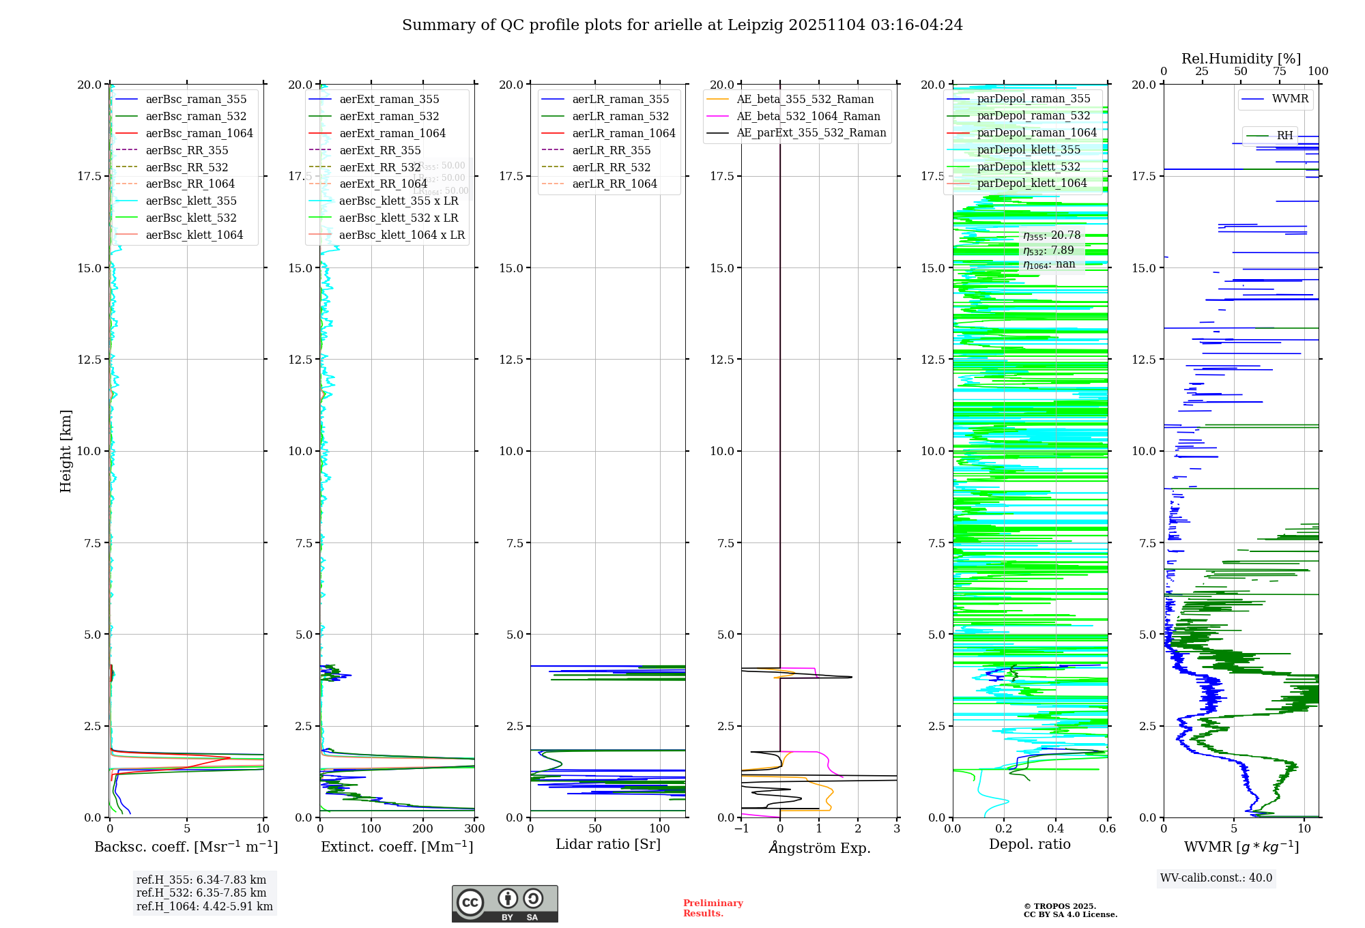
Task: Click the Rel.Humidity [%] top axis label
Action: (1241, 59)
